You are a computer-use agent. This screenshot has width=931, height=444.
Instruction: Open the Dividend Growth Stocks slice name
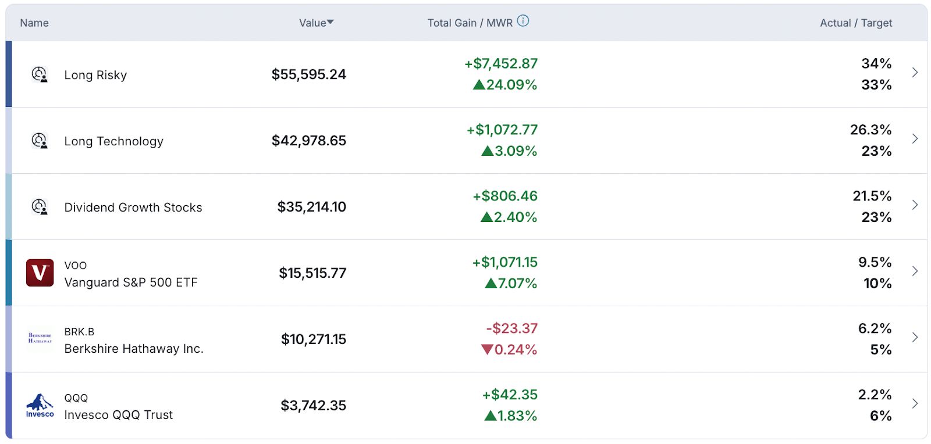coord(133,207)
